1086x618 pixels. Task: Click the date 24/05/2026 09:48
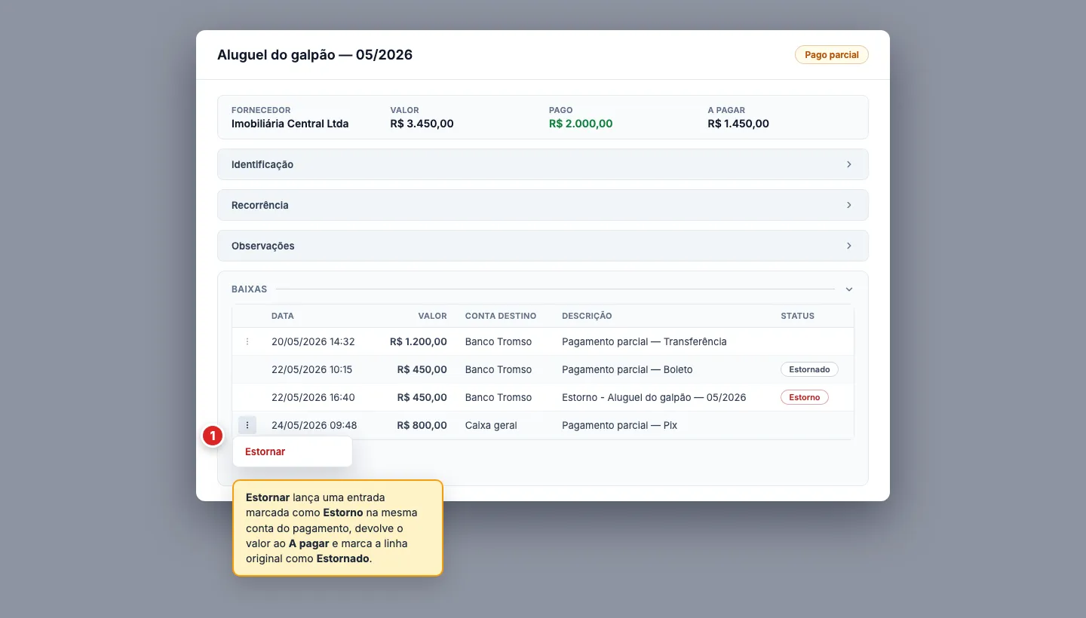[x=314, y=425]
